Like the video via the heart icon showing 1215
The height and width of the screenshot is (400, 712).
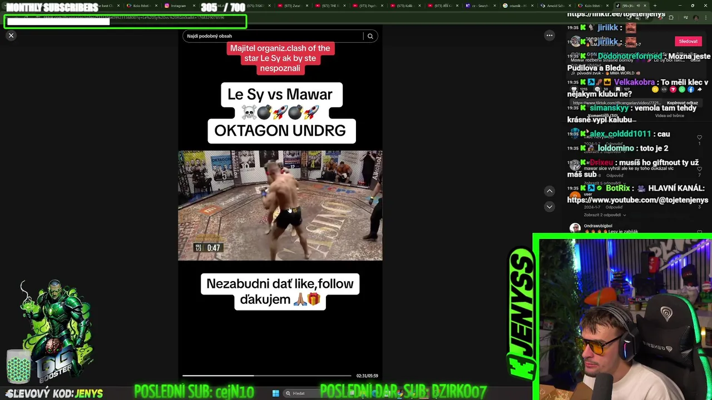[574, 89]
